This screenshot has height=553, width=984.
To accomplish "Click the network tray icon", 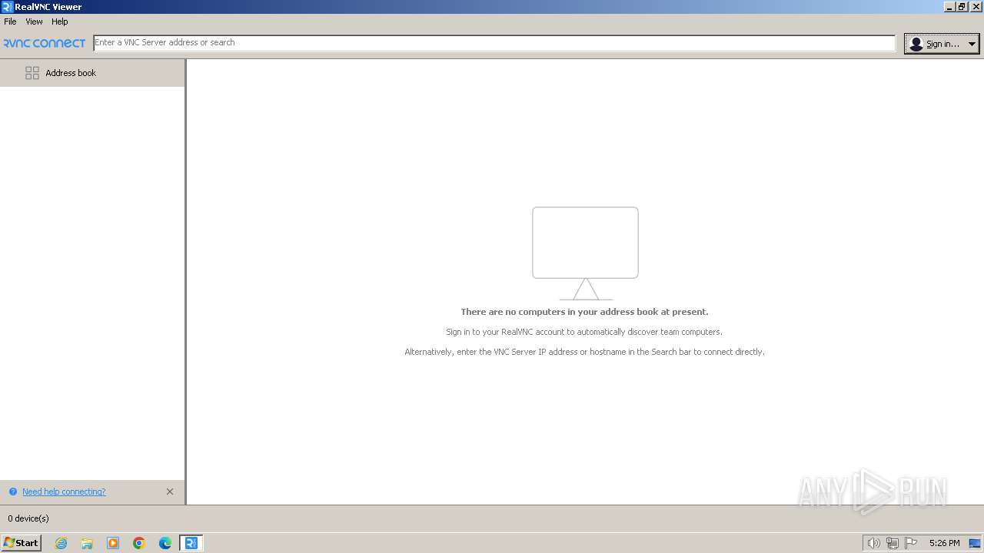I will [x=893, y=543].
